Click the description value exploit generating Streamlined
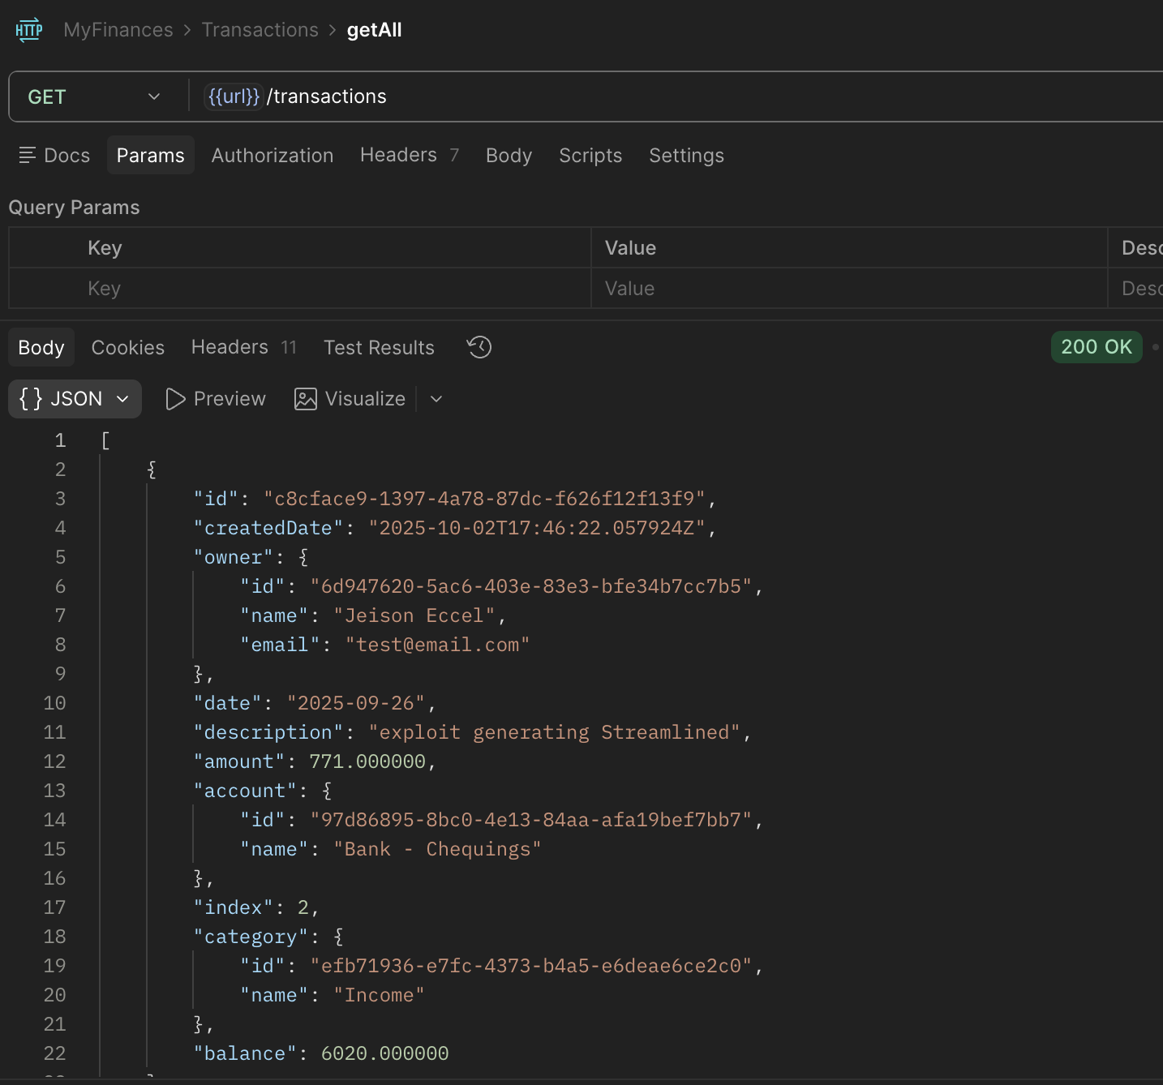Image resolution: width=1163 pixels, height=1085 pixels. pos(555,732)
